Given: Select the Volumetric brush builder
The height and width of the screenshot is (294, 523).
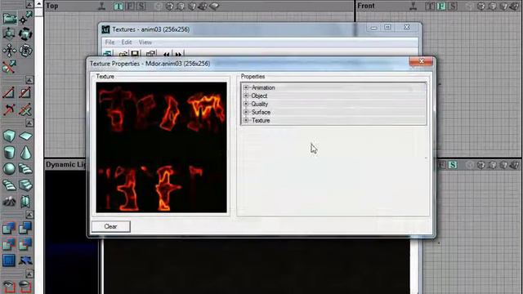Looking at the screenshot, I should [25, 202].
